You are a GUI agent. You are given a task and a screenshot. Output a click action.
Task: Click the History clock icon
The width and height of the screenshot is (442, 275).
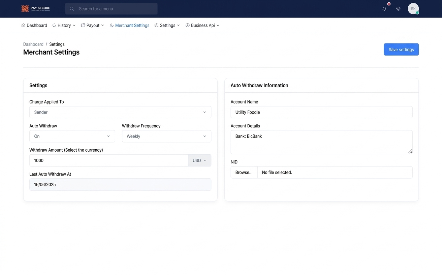tap(54, 25)
